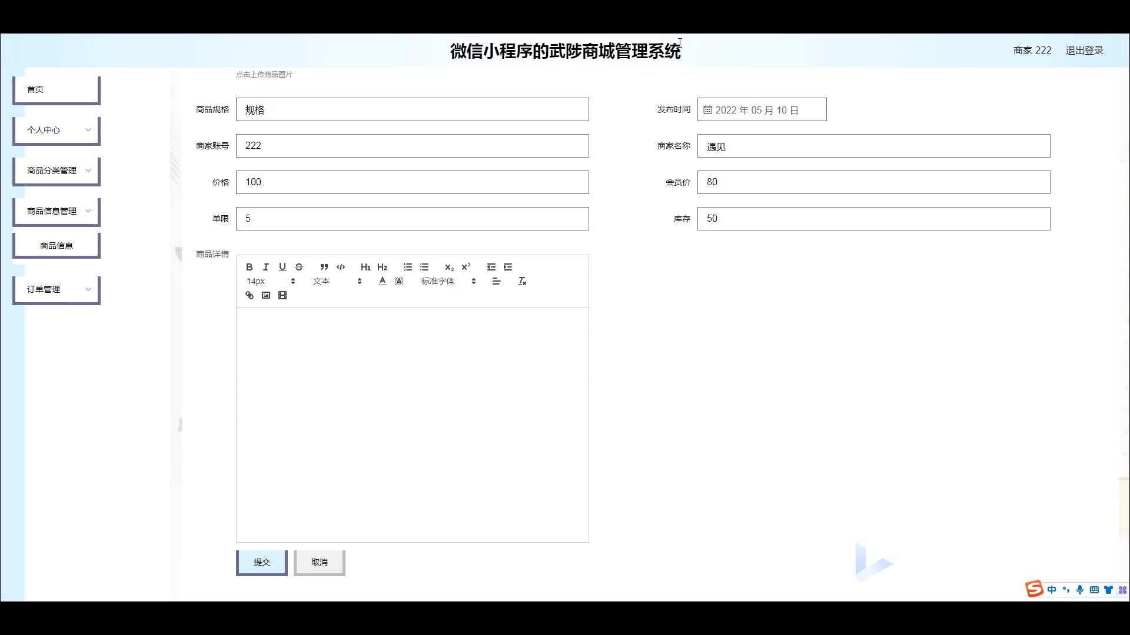Open 商品分类管理 in the sidebar
Screen dimensions: 1130x635
click(56, 171)
